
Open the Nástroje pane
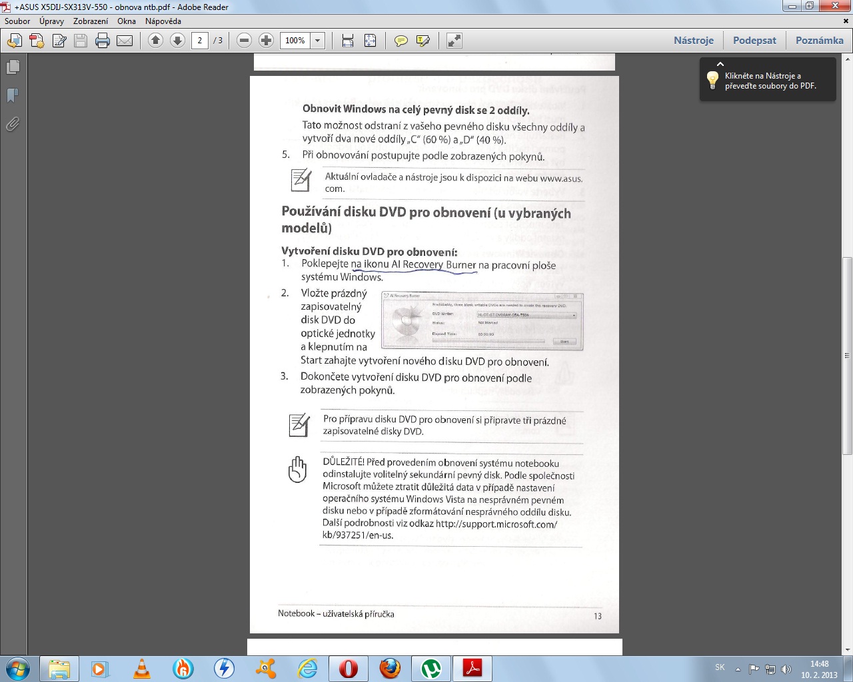point(694,41)
